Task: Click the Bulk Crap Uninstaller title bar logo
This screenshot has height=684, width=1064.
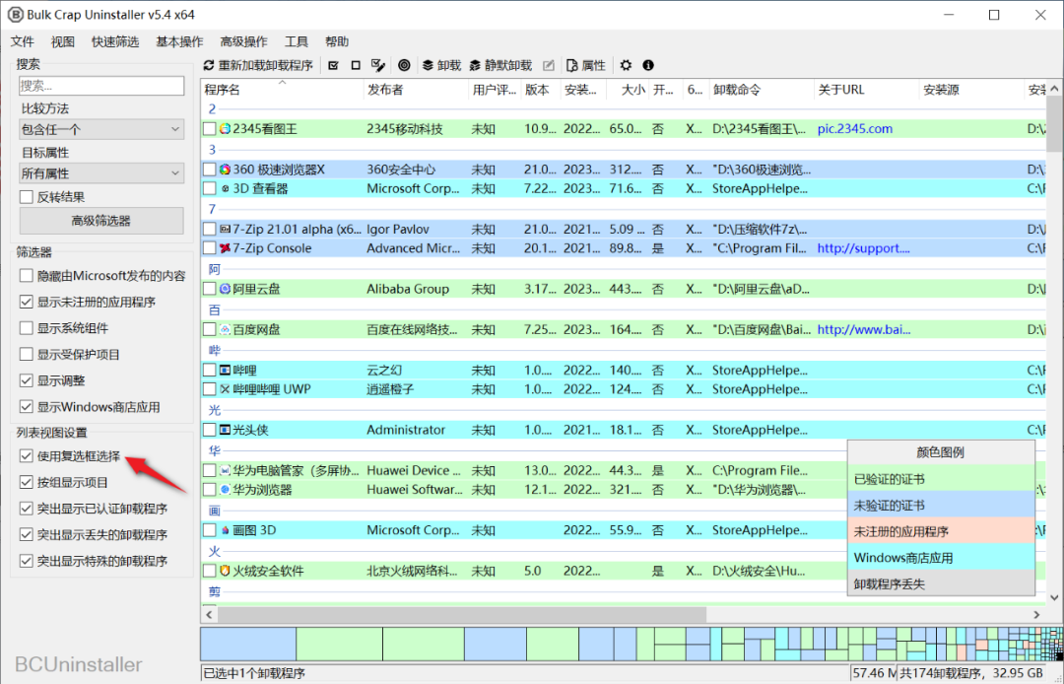Action: 15,14
